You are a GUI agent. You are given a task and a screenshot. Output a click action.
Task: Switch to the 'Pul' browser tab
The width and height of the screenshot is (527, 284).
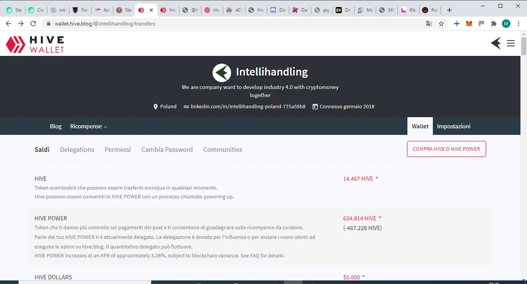pos(431,10)
